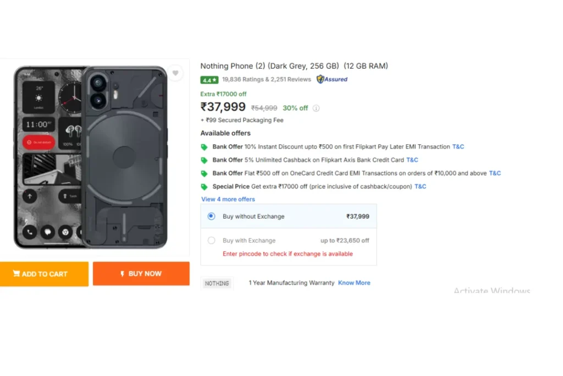
Task: Add product to wishlist with heart icon
Action: pyautogui.click(x=175, y=73)
